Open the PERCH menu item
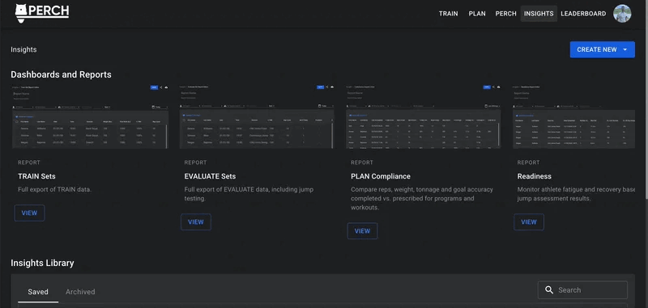The width and height of the screenshot is (648, 308). click(x=505, y=14)
